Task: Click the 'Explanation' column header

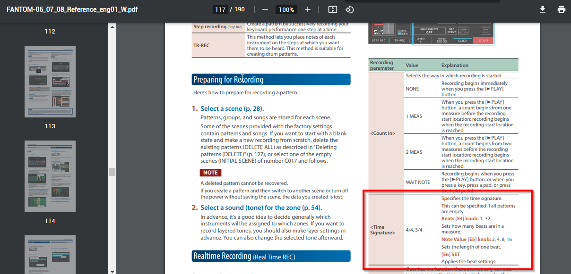Action: [x=455, y=65]
